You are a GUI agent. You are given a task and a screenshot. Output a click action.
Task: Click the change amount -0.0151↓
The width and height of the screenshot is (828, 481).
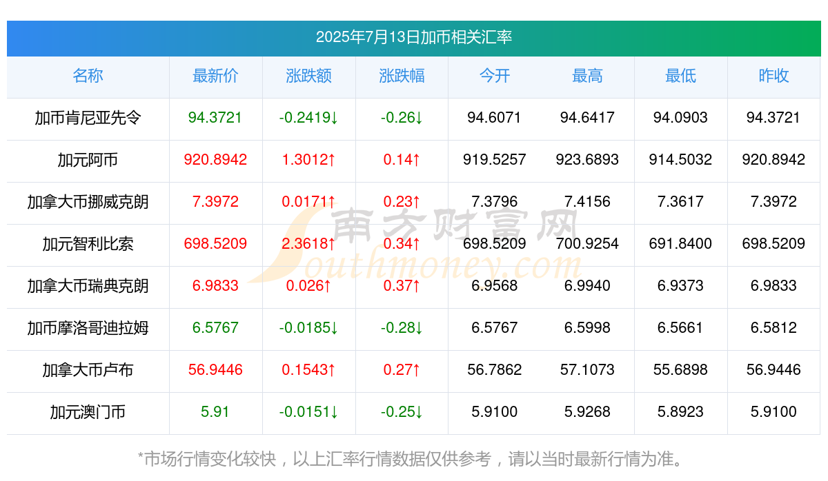tap(308, 412)
